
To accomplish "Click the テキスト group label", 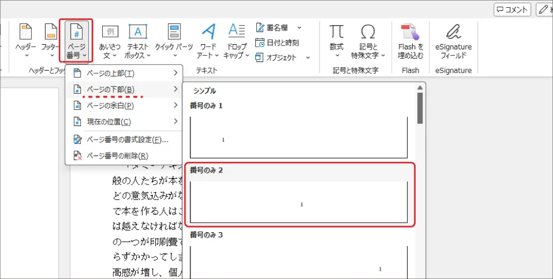I will point(207,70).
